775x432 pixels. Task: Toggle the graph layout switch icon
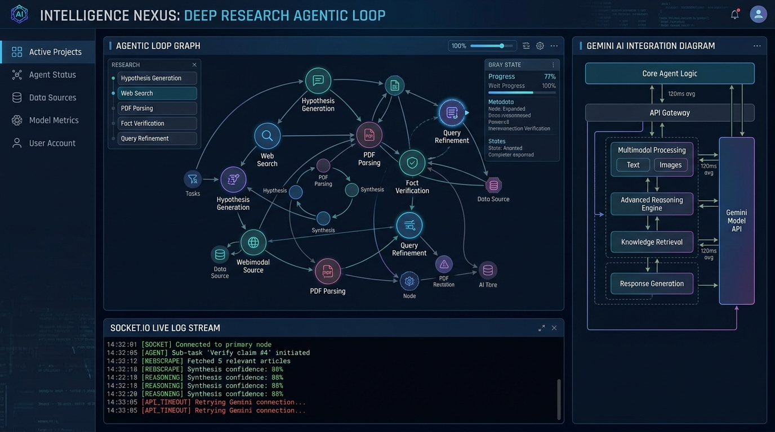(x=526, y=46)
